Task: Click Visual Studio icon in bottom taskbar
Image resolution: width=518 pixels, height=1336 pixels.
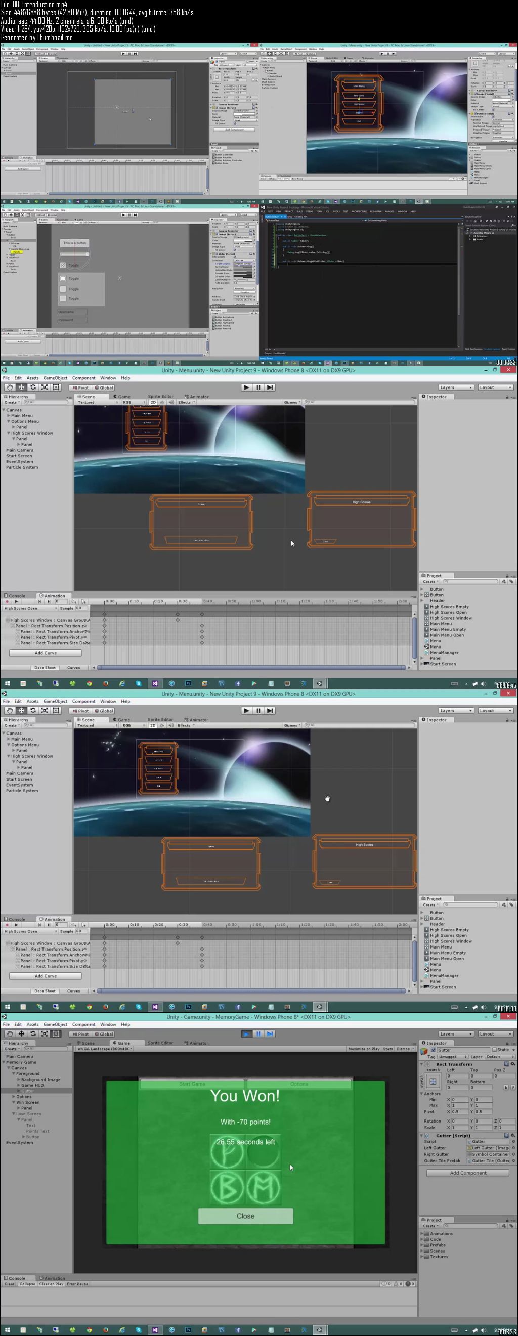Action: pos(155,1330)
